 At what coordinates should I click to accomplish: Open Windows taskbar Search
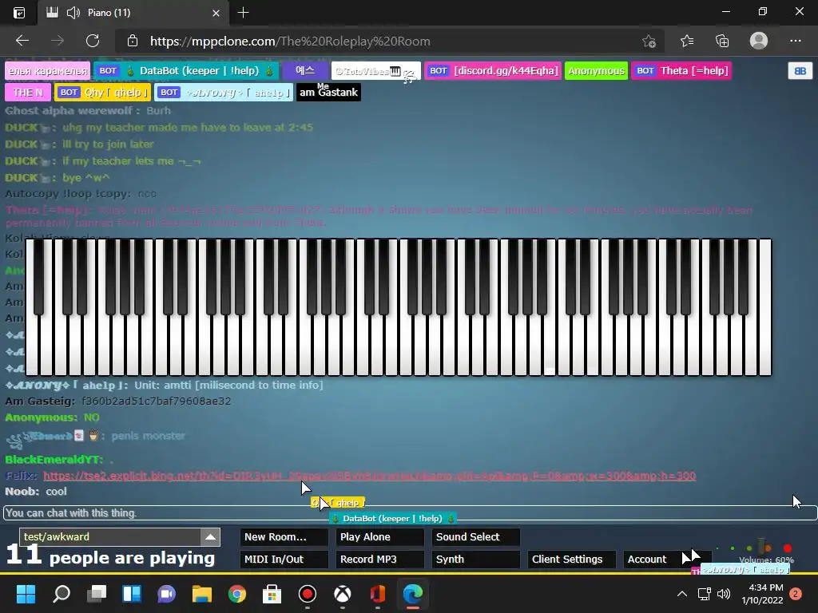[62, 594]
